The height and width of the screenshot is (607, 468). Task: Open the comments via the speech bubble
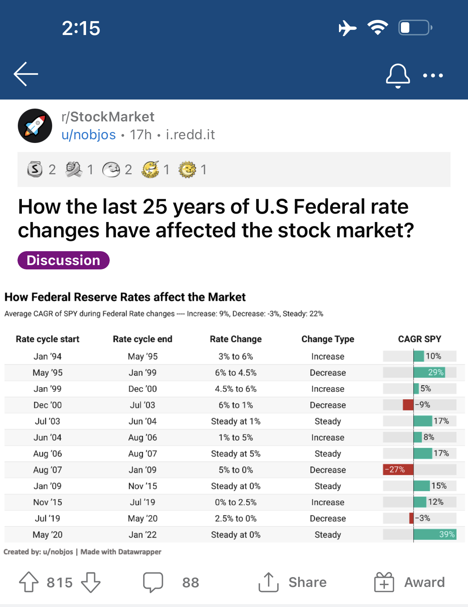click(x=153, y=582)
